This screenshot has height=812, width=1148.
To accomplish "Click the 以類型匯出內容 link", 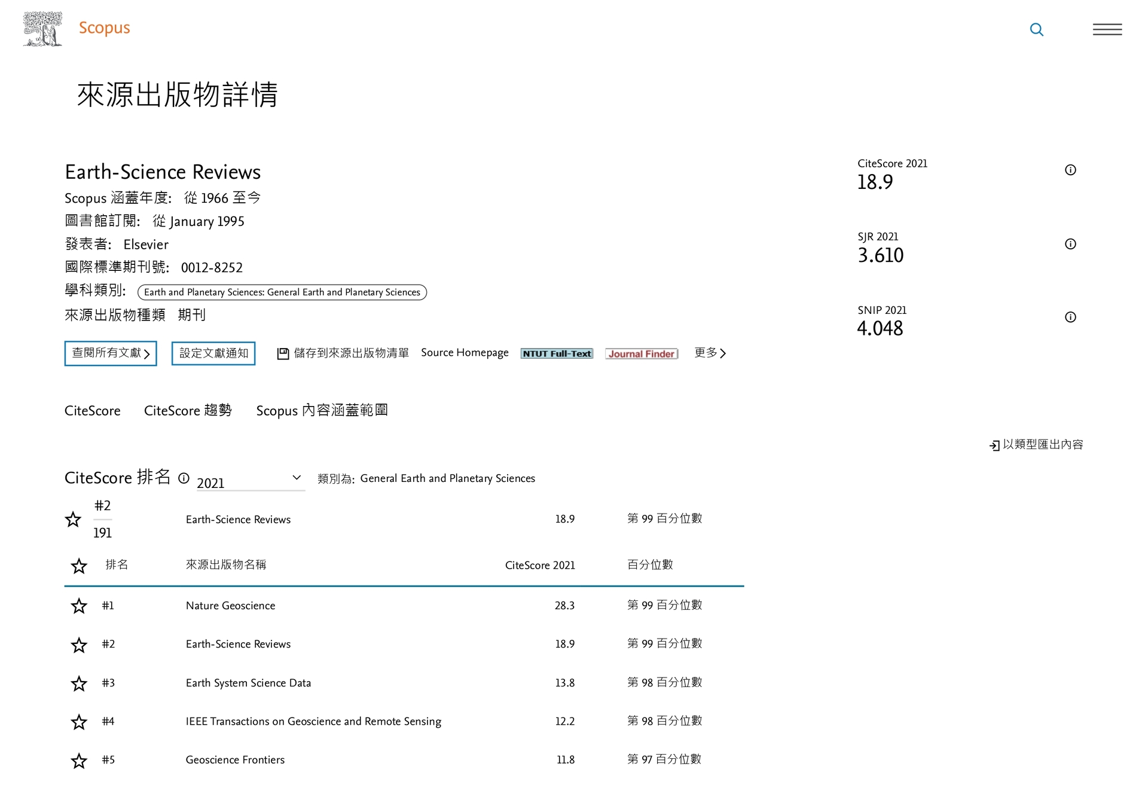I will coord(1043,444).
